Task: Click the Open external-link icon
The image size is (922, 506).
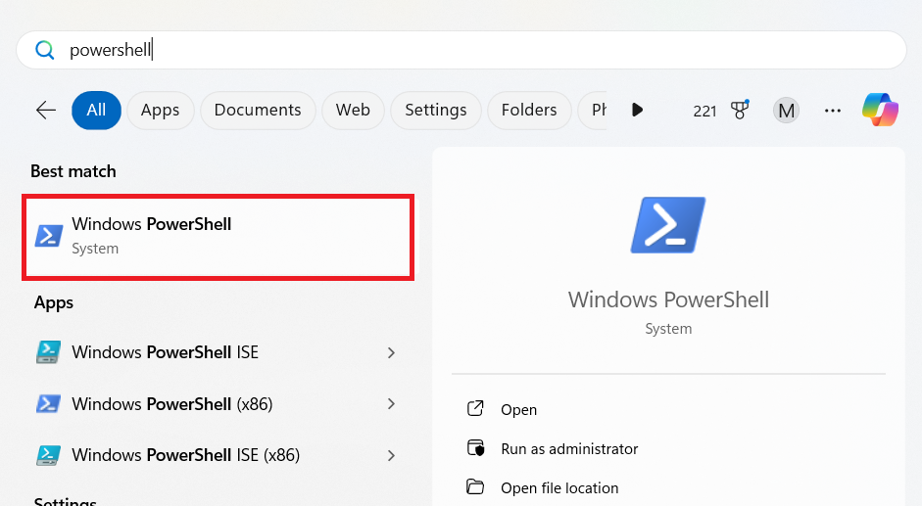Action: click(475, 408)
